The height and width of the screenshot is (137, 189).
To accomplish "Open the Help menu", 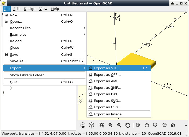I will tap(55, 9).
